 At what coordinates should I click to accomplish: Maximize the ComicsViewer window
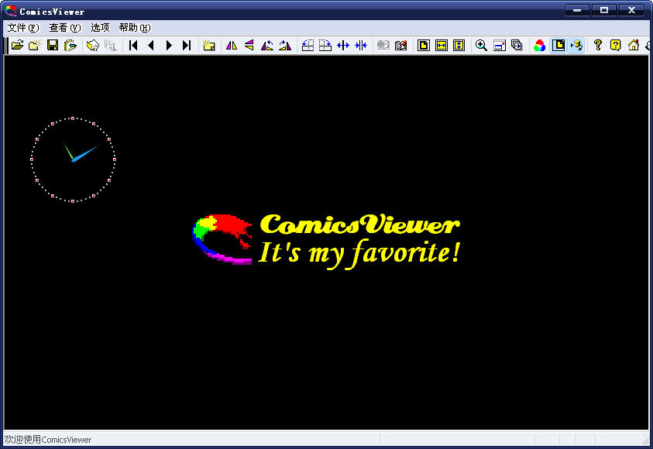[x=604, y=10]
